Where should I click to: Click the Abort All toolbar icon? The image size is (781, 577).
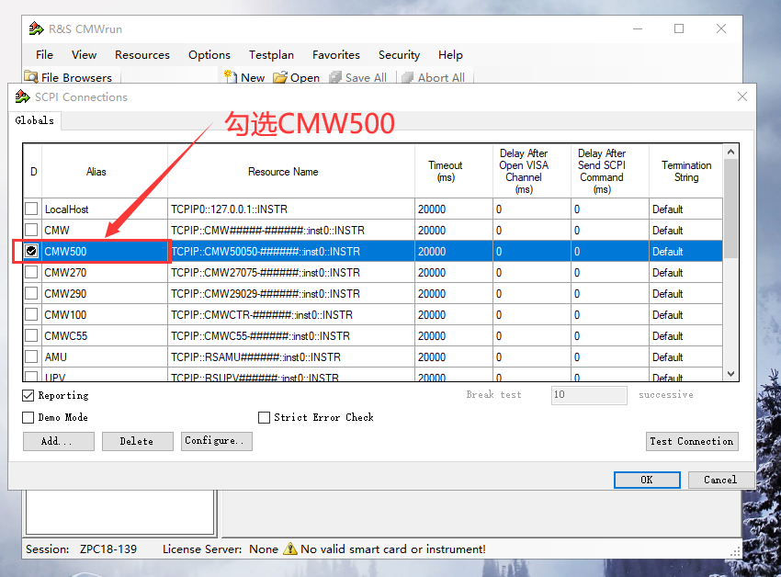point(407,77)
